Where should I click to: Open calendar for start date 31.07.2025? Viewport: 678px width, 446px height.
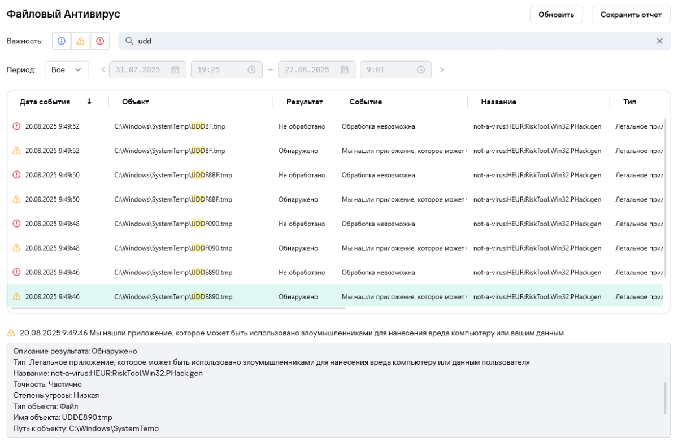(175, 70)
